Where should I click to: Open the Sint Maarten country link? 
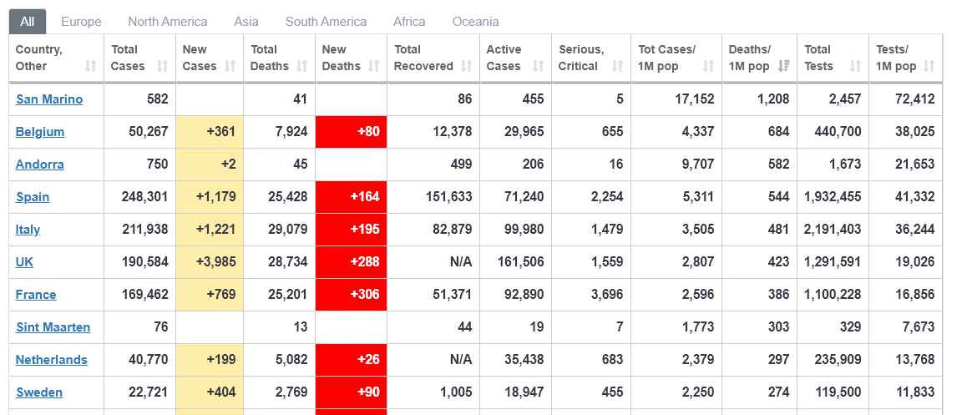click(53, 327)
